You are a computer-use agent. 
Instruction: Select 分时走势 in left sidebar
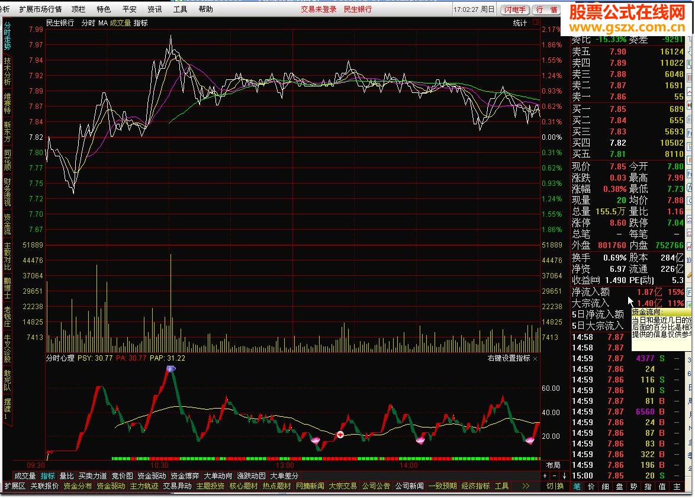pos(7,36)
